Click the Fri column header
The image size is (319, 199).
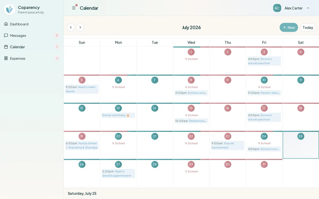point(264,42)
